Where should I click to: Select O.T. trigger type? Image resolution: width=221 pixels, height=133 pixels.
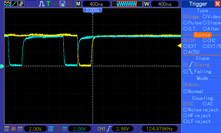point(190,29)
